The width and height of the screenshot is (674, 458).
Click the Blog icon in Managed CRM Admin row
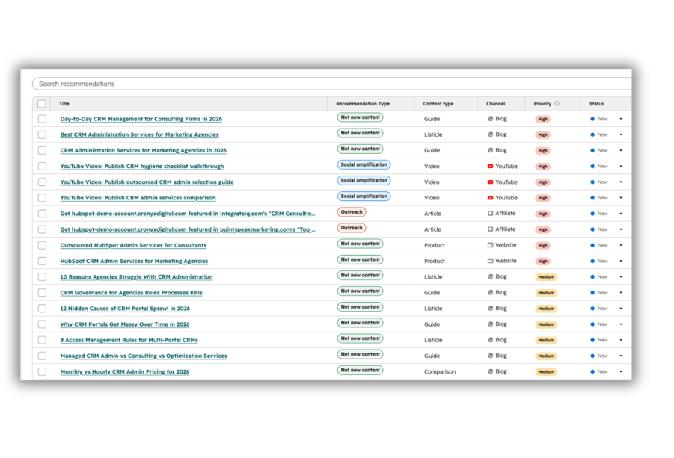click(x=490, y=356)
